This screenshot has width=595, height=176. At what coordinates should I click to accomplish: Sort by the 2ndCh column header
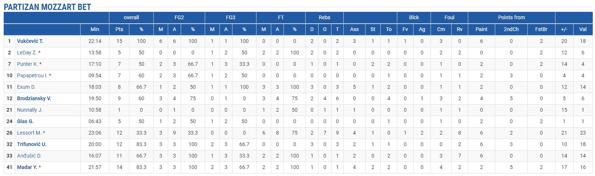click(511, 29)
